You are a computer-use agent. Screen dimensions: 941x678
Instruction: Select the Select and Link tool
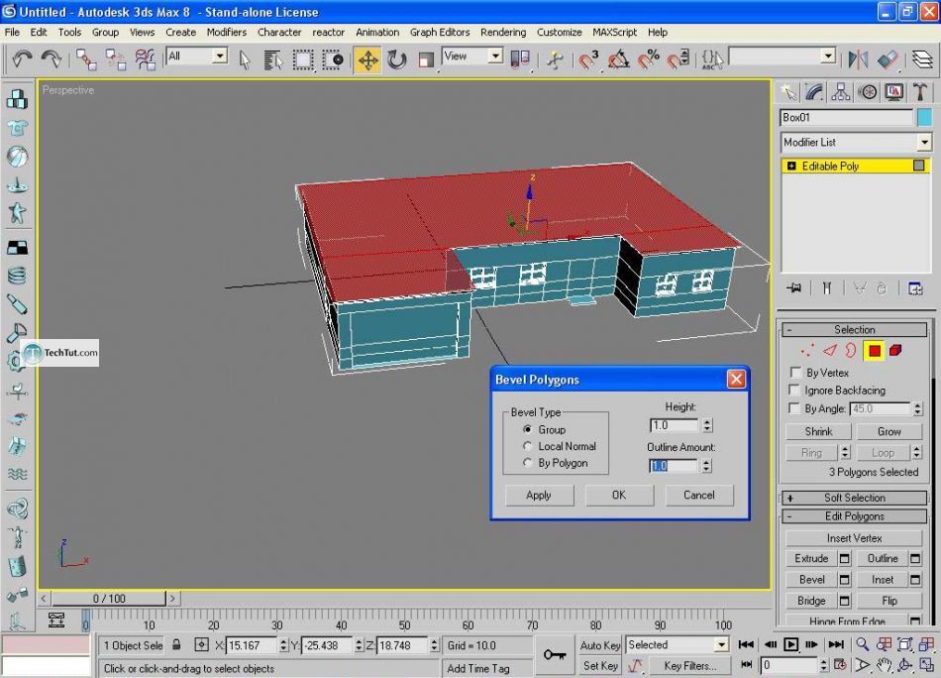(86, 58)
